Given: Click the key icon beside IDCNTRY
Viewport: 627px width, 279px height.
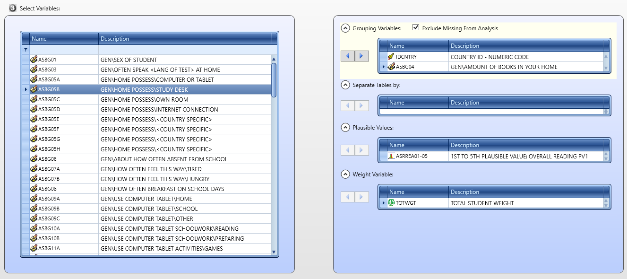Looking at the screenshot, I should [391, 57].
